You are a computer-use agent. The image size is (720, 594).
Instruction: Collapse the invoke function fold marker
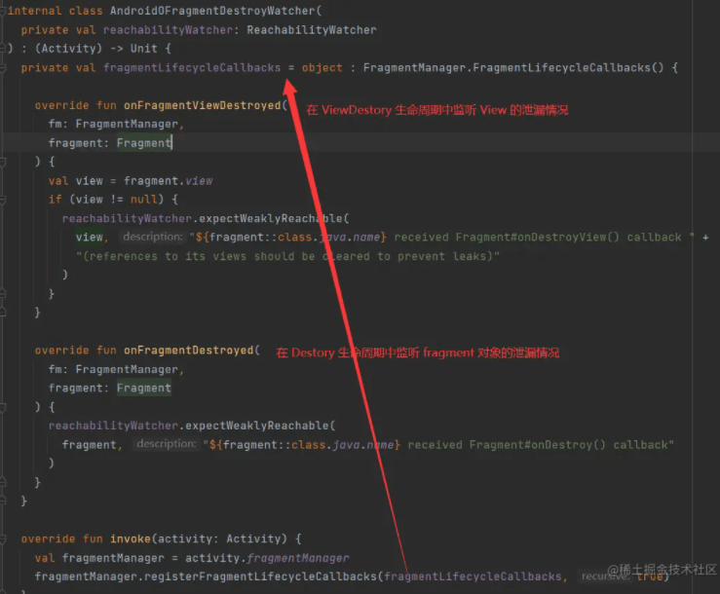tap(4, 538)
